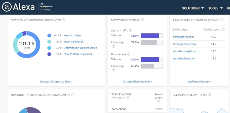Click help icon next to Comparison Metrics
230x113 pixels.
142,20
